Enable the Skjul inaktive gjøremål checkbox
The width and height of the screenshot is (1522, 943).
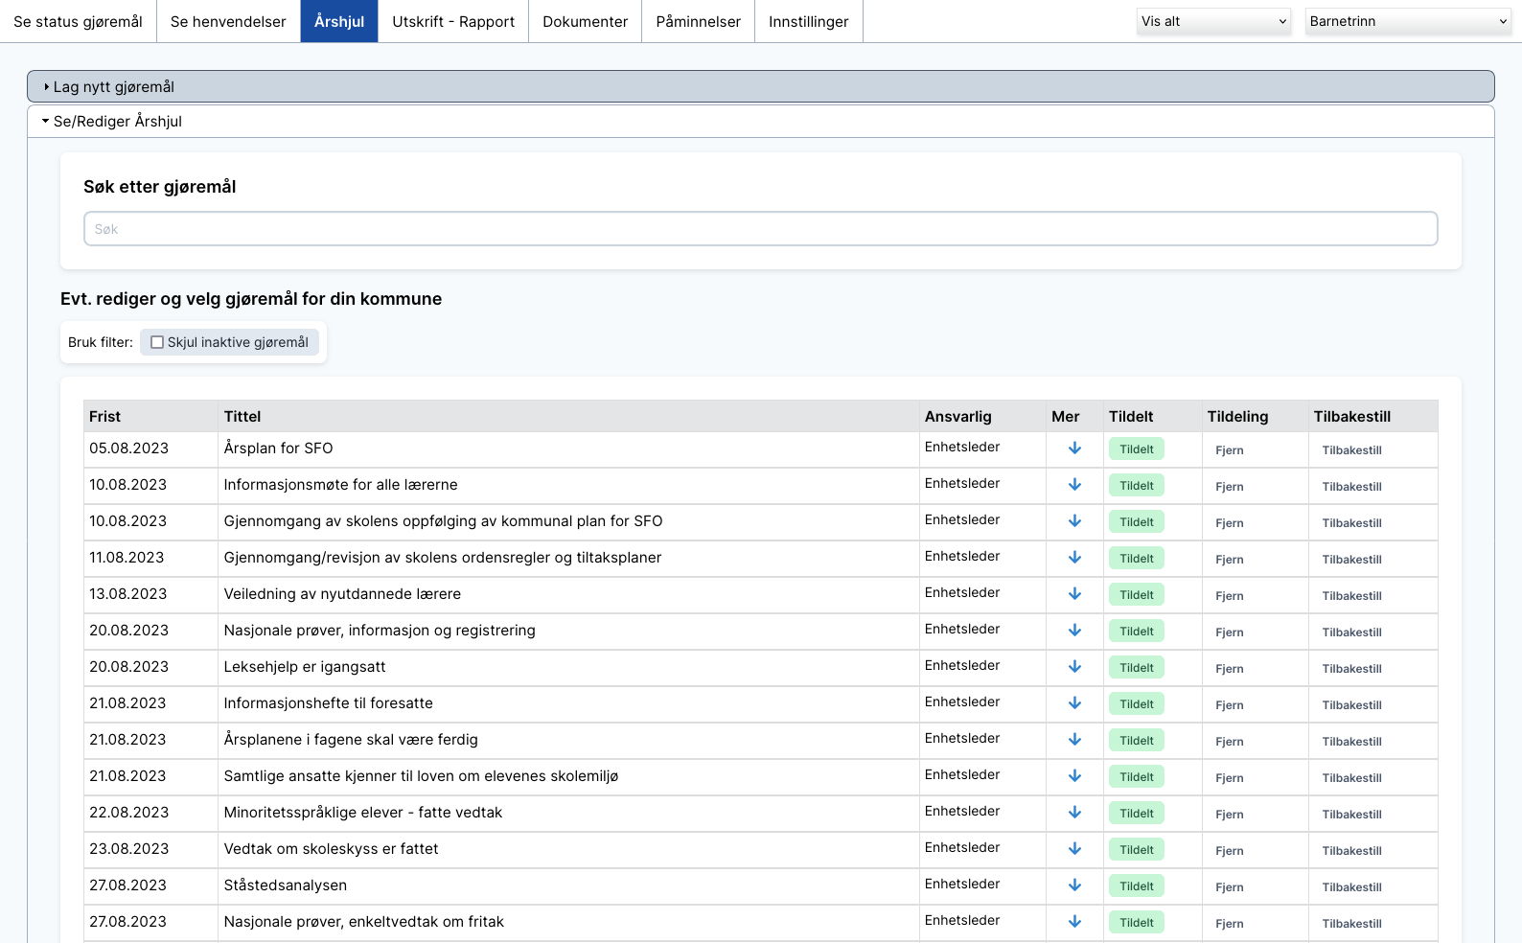point(157,342)
